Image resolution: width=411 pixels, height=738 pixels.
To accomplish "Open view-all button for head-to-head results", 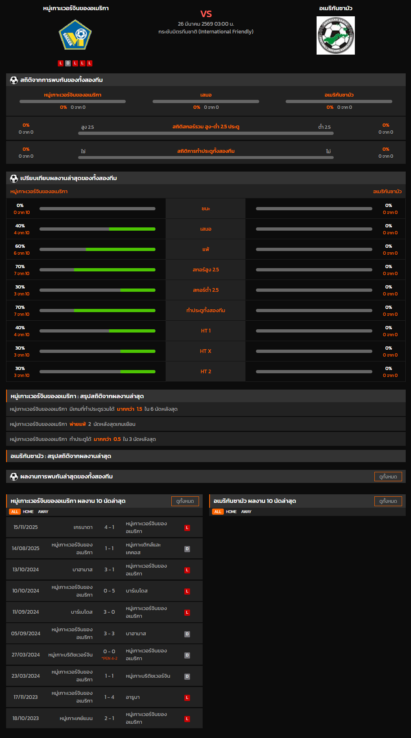I will point(388,476).
